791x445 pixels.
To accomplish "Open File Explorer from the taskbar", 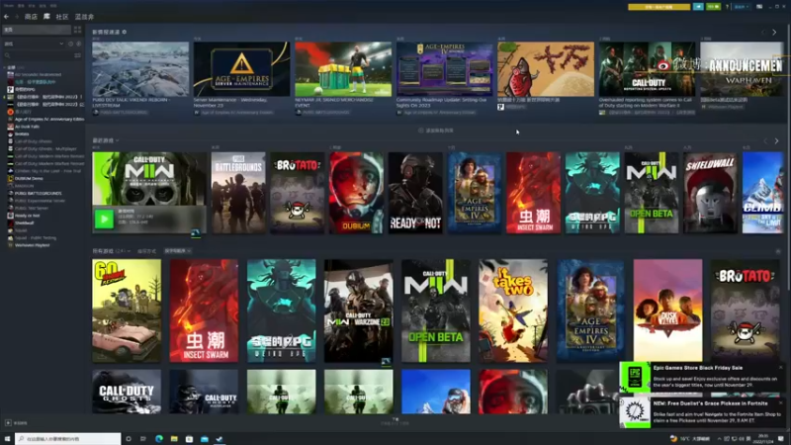I will (174, 439).
